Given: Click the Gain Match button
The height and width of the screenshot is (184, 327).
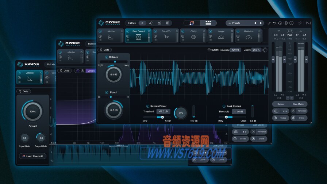Looking at the screenshot, I should point(299,104).
